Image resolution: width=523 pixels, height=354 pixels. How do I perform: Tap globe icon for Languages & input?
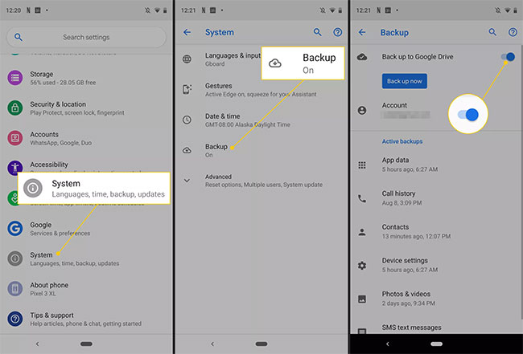tap(187, 59)
